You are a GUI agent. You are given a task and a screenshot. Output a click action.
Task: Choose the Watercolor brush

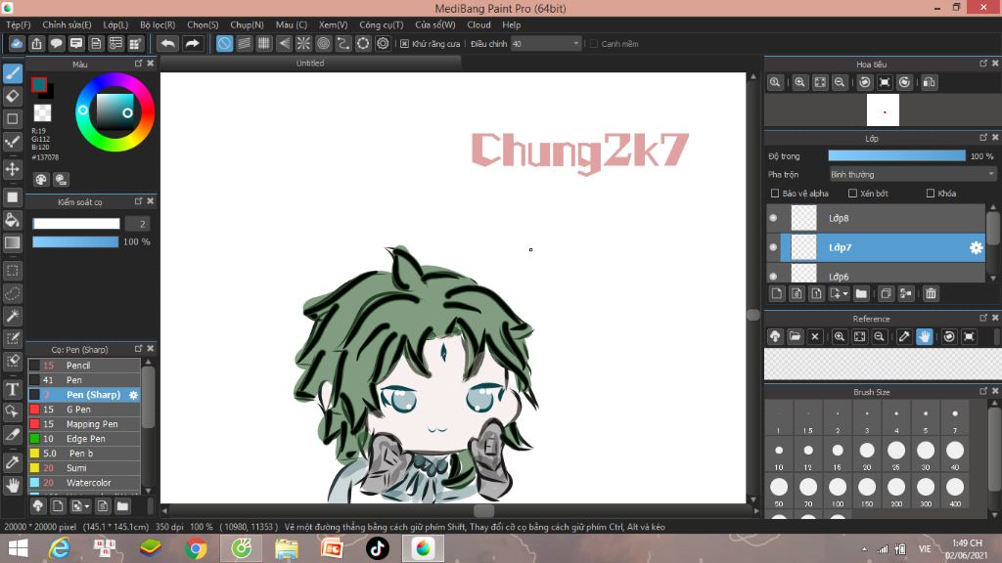84,483
